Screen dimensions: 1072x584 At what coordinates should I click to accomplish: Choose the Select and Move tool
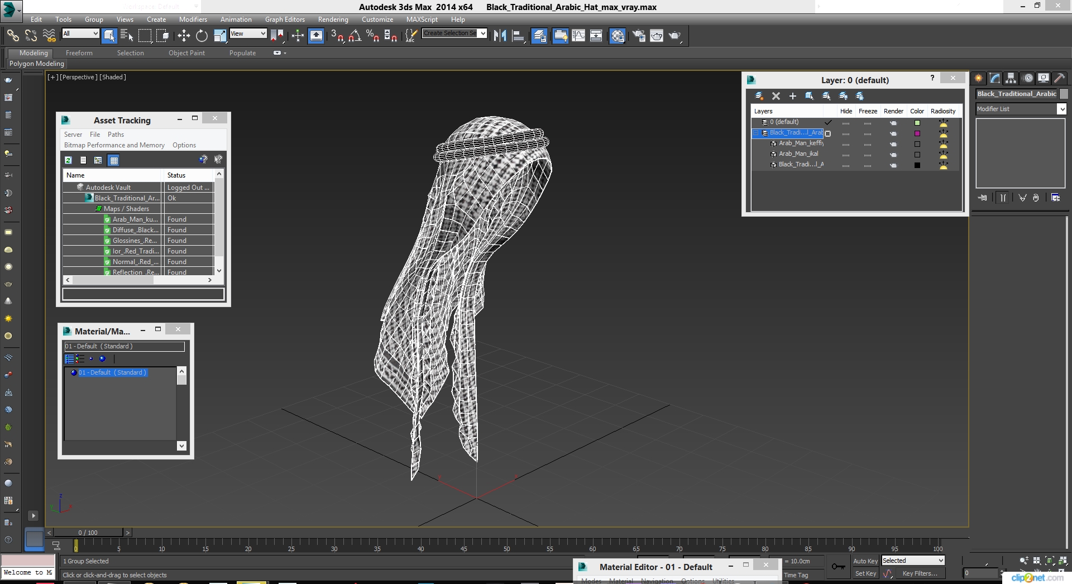(184, 36)
